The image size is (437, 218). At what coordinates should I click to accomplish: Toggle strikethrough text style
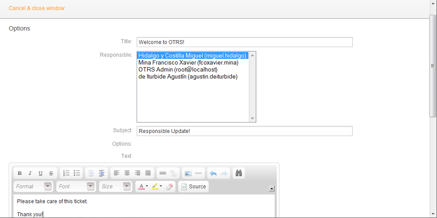coord(51,173)
